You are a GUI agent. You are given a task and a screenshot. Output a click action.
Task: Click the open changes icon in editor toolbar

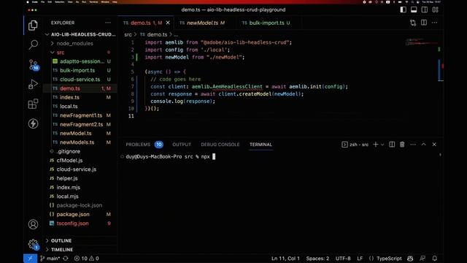[x=413, y=23]
